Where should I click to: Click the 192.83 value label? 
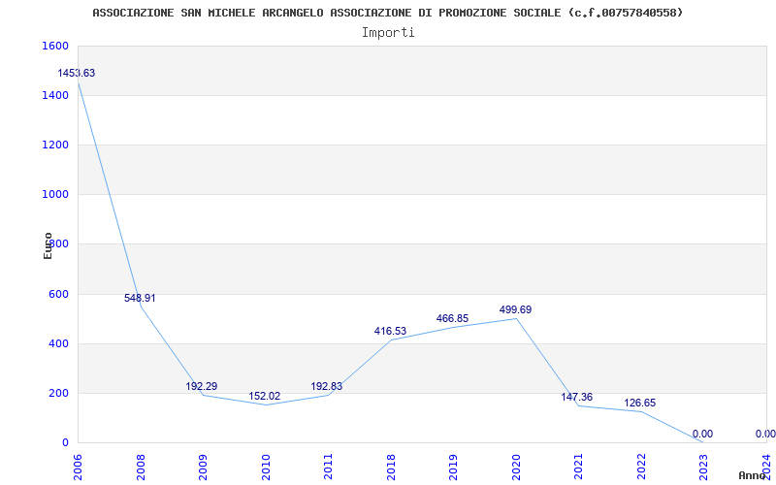327,387
